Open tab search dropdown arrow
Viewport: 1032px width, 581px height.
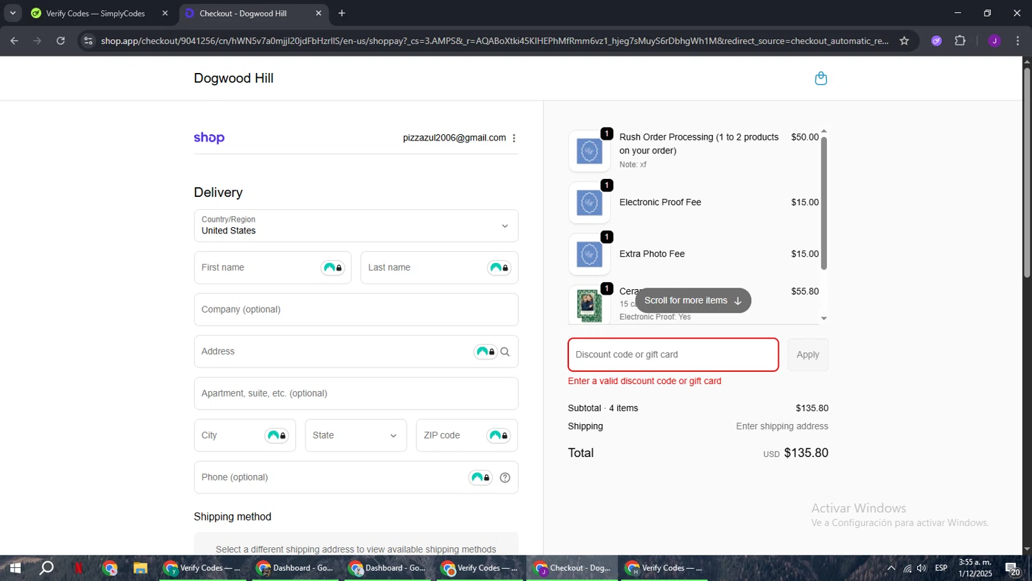tap(12, 13)
